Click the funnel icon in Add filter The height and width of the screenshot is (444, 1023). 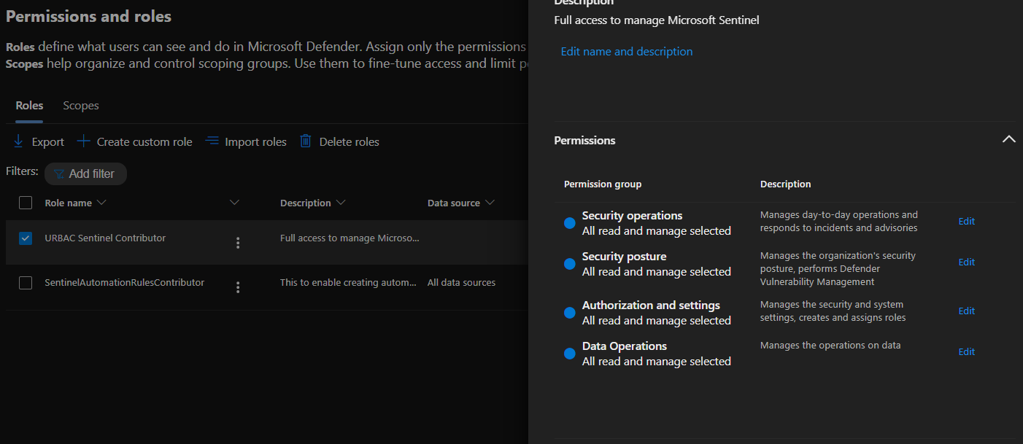coord(59,174)
